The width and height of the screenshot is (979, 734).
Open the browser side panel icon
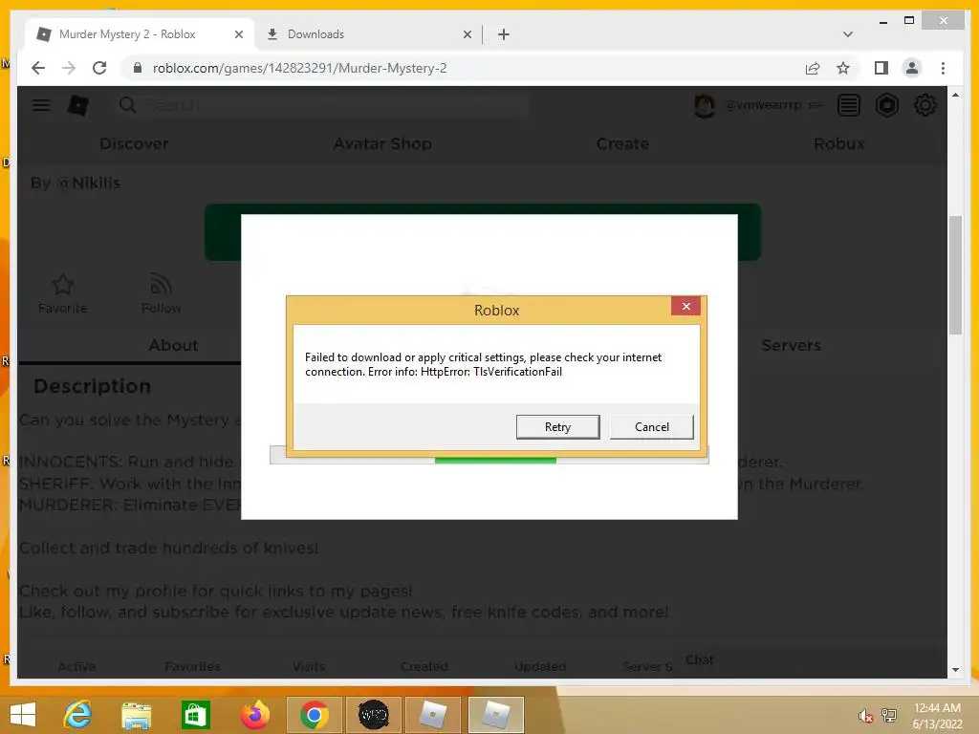[881, 68]
